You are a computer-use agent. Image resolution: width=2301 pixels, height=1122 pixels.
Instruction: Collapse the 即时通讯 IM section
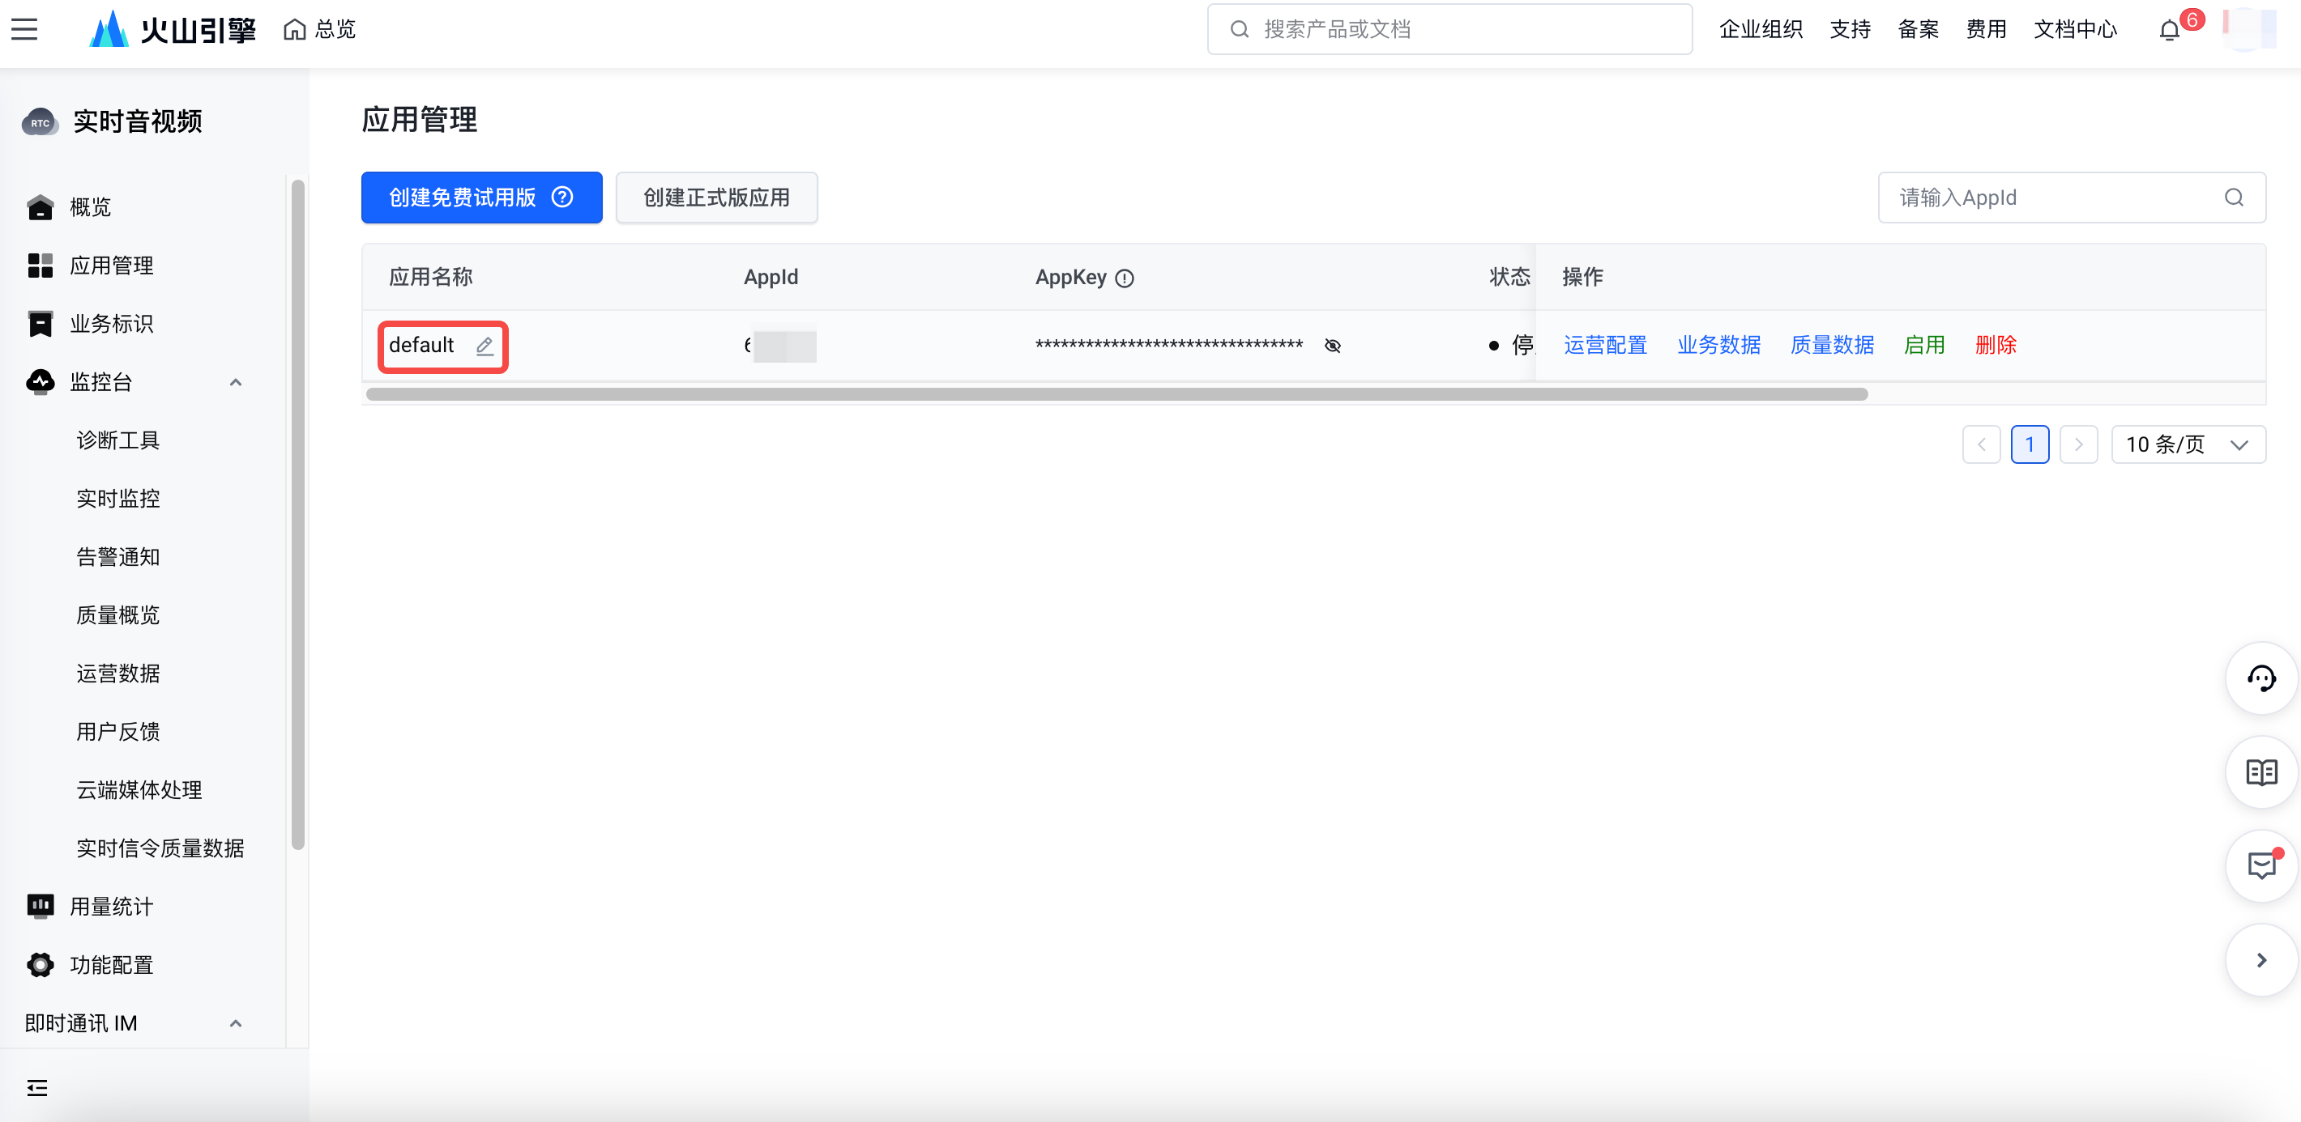coord(236,1023)
